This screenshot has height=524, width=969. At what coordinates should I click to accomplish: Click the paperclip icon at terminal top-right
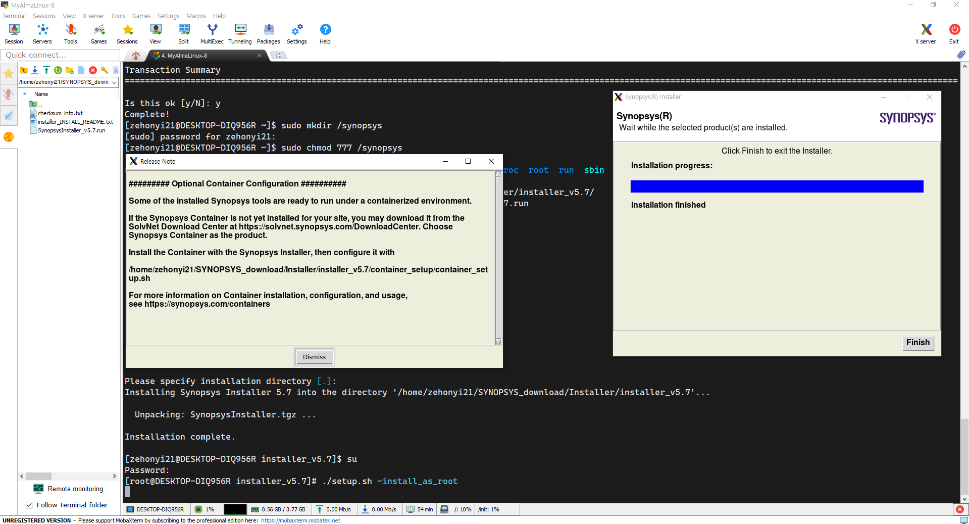[x=961, y=55]
